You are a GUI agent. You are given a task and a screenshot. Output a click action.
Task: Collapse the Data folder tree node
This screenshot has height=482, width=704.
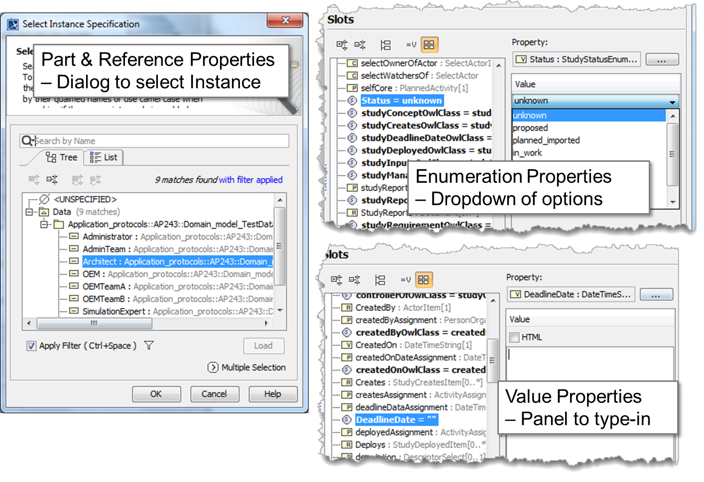pos(29,212)
